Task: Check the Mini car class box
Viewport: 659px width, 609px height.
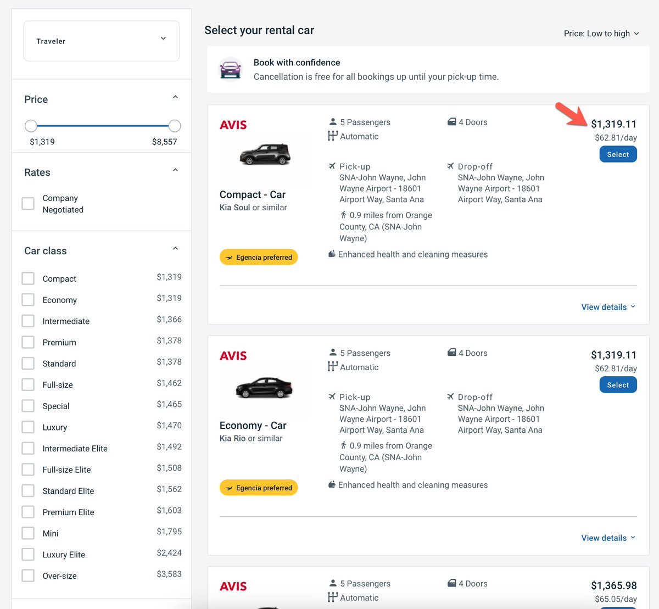Action: coord(28,533)
